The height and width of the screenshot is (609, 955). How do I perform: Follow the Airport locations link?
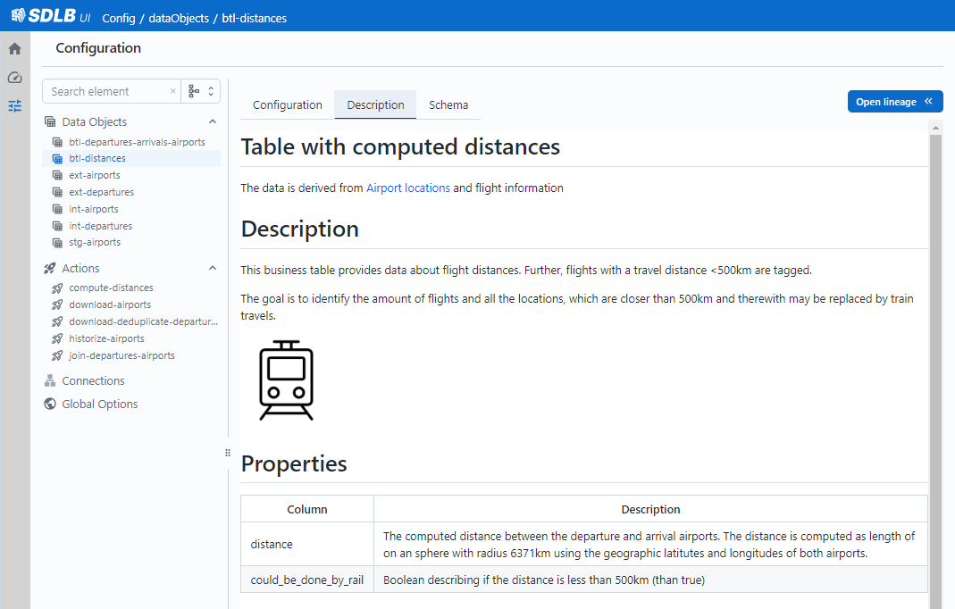[407, 188]
